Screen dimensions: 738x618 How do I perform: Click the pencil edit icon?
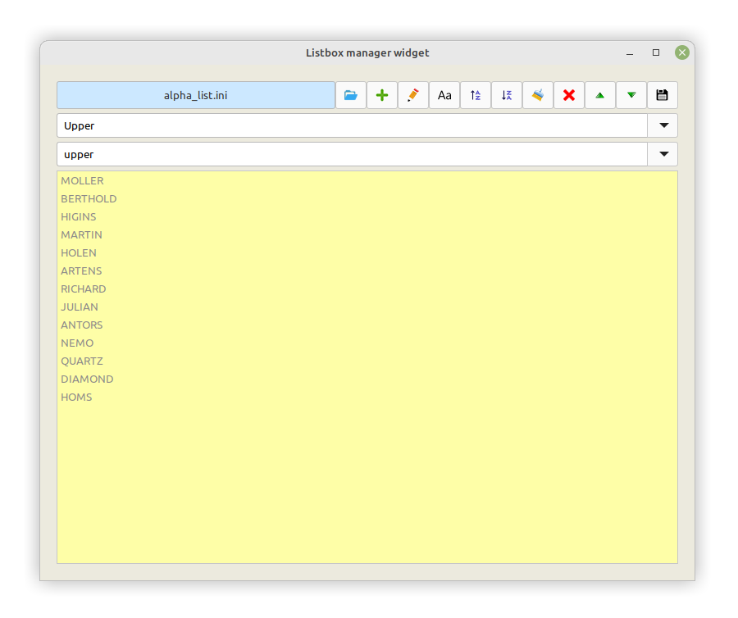(413, 95)
